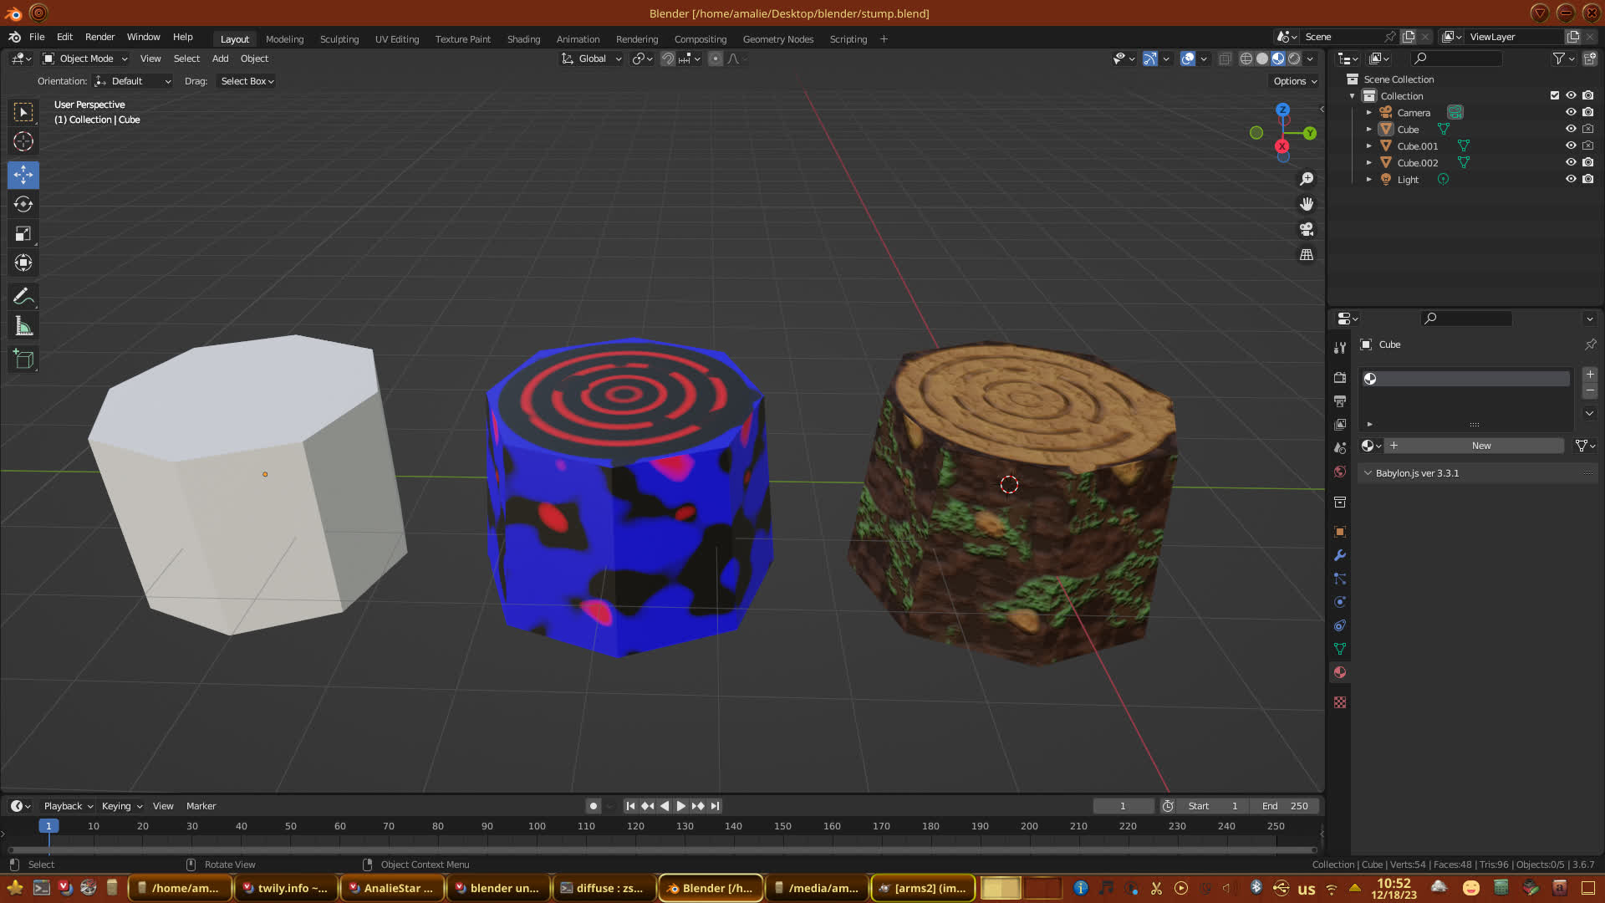The height and width of the screenshot is (903, 1605).
Task: Open the Object Mode dropdown
Action: coord(85,59)
